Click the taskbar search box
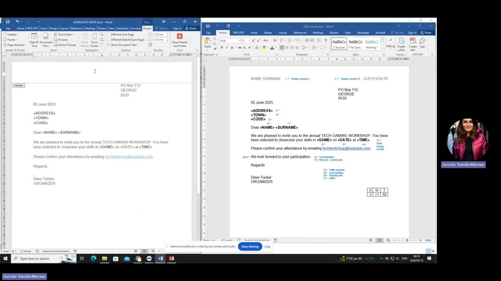This screenshot has height=281, width=501. pyautogui.click(x=44, y=258)
